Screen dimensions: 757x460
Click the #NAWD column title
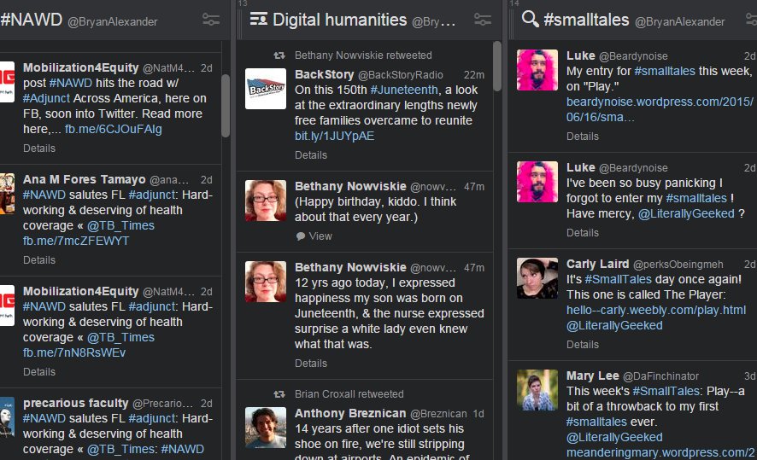(x=32, y=20)
